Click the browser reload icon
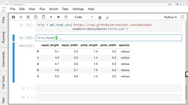Screen dimensions: 188x105 pyautogui.click(x=7, y=4)
